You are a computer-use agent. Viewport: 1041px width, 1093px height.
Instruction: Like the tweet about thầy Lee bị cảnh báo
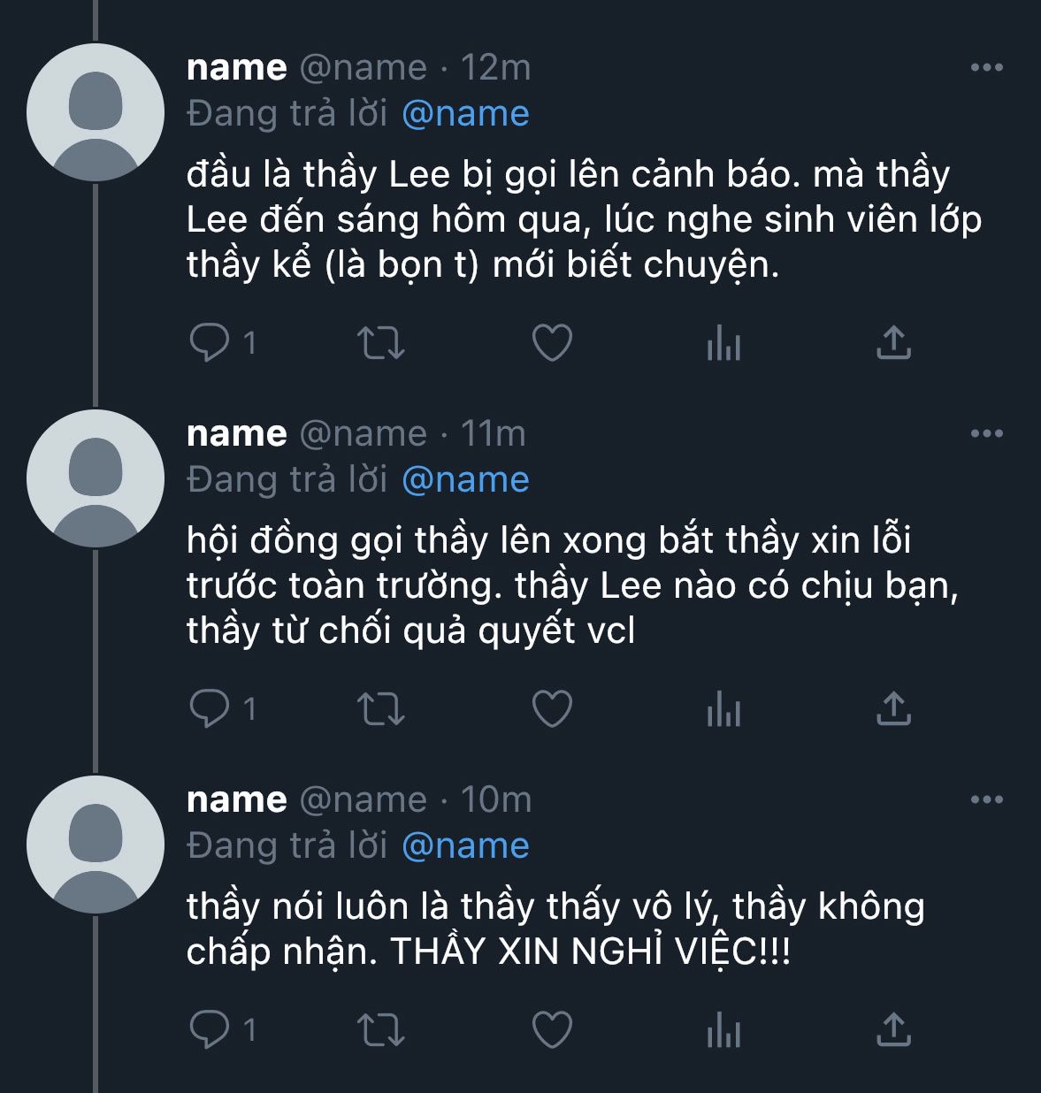click(552, 343)
